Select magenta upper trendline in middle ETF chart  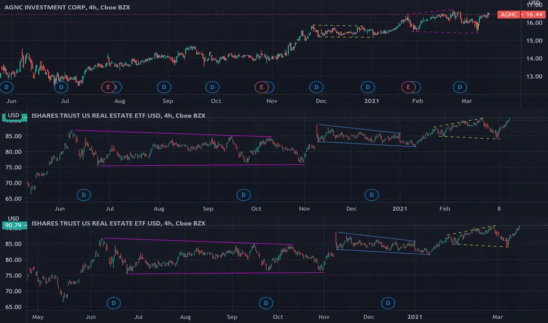173,134
